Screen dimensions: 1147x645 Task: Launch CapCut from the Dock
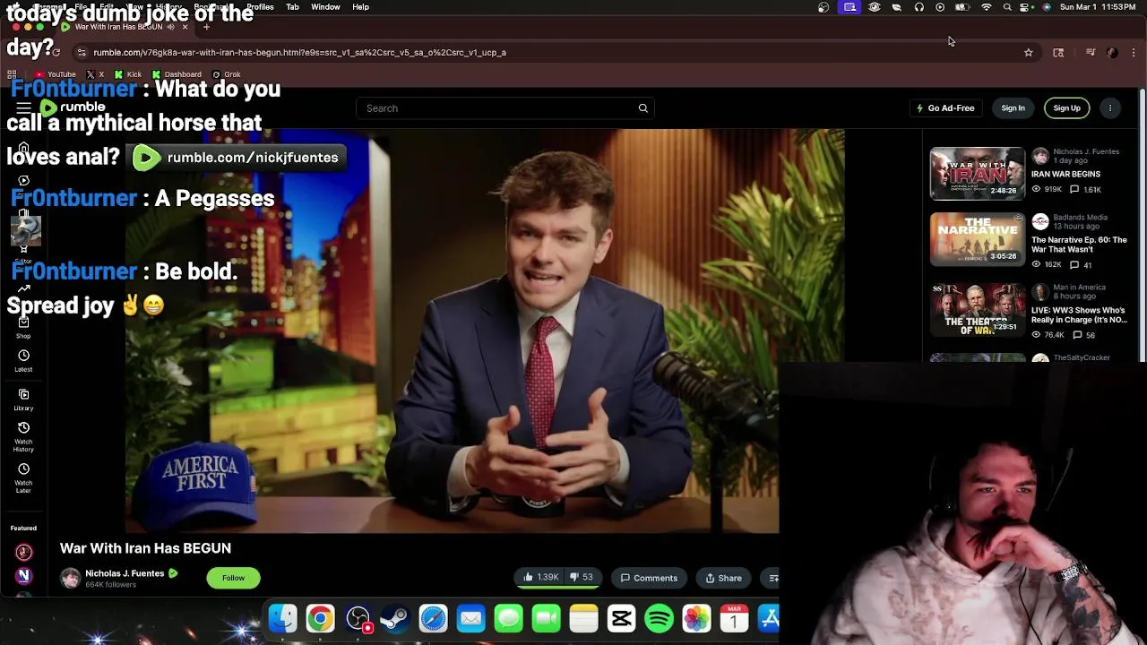click(621, 619)
